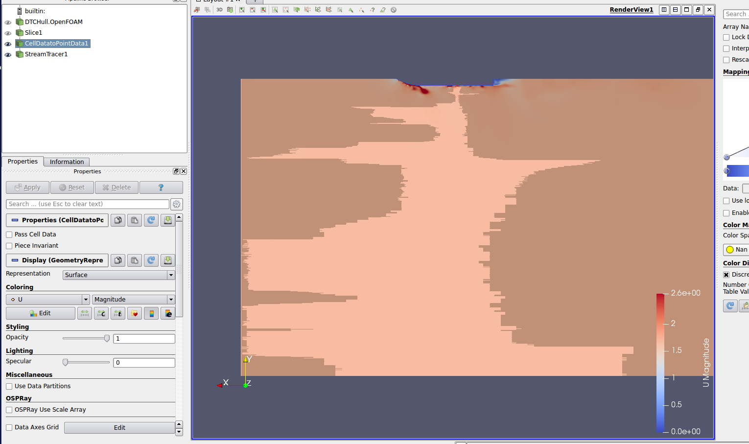The image size is (749, 444).
Task: Enable the Data Axes Grid checkbox
Action: pos(9,428)
